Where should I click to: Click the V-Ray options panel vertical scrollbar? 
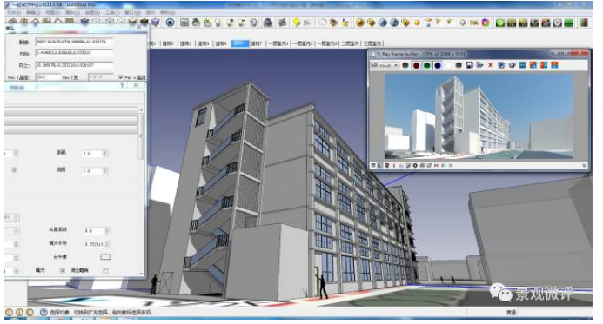tap(141, 135)
